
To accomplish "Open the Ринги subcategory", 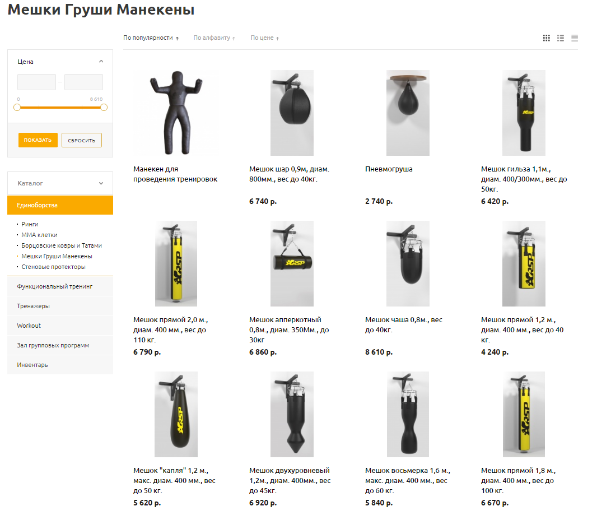I will (x=30, y=224).
